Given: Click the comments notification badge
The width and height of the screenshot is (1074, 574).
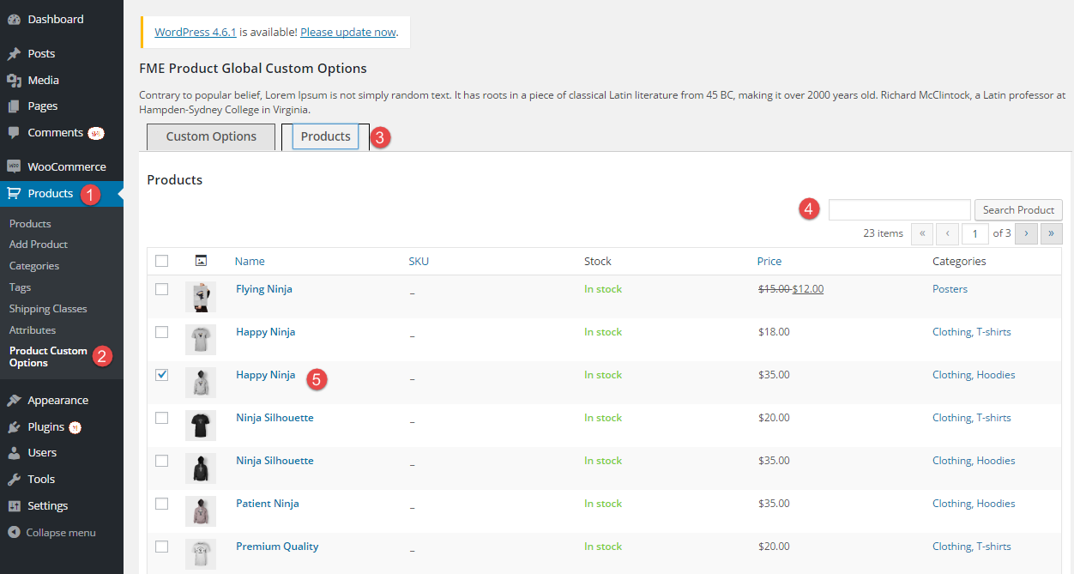Looking at the screenshot, I should tap(96, 133).
